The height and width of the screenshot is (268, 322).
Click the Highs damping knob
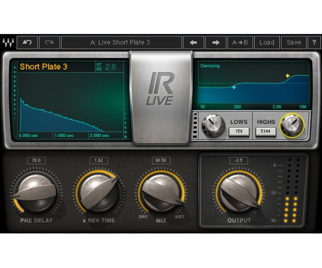tap(292, 125)
